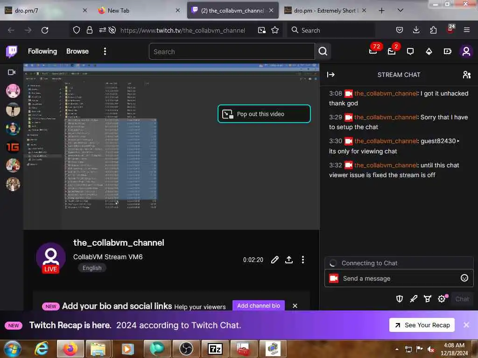Click the guest82430 reply mention in chat

[x=440, y=141]
